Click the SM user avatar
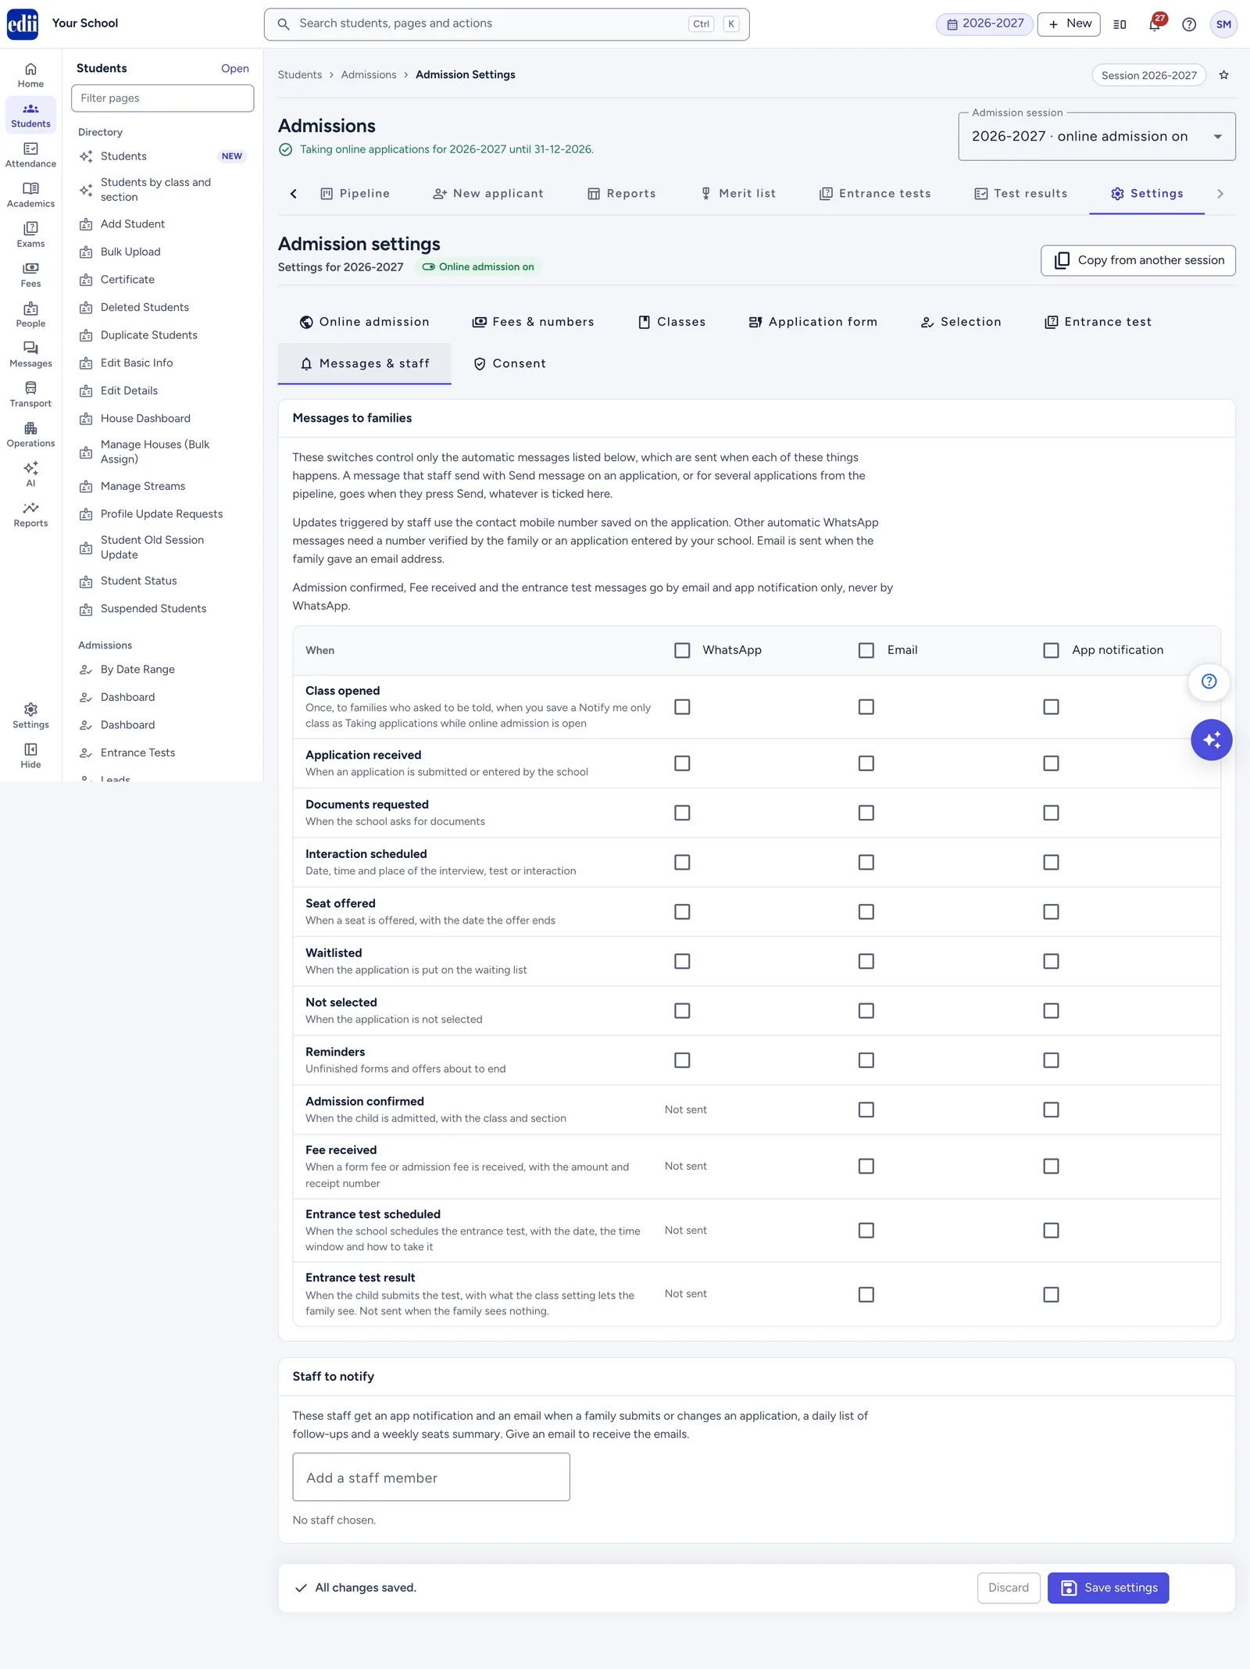 click(x=1223, y=24)
